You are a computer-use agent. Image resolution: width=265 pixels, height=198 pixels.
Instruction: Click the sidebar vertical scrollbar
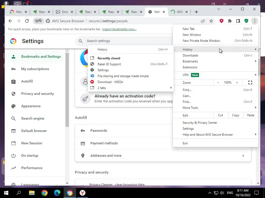click(67, 89)
